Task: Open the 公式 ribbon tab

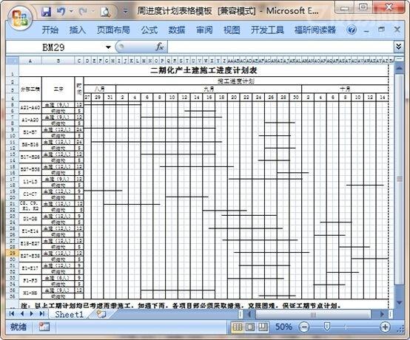Action: pyautogui.click(x=149, y=30)
